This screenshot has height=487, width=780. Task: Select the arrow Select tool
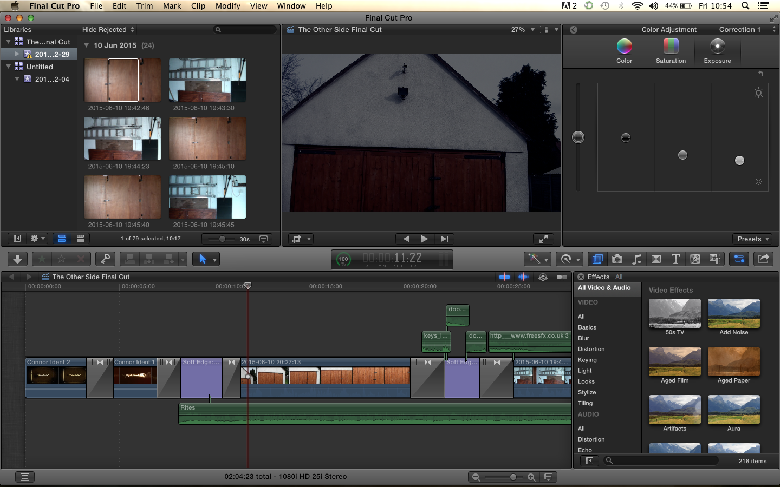coord(203,259)
